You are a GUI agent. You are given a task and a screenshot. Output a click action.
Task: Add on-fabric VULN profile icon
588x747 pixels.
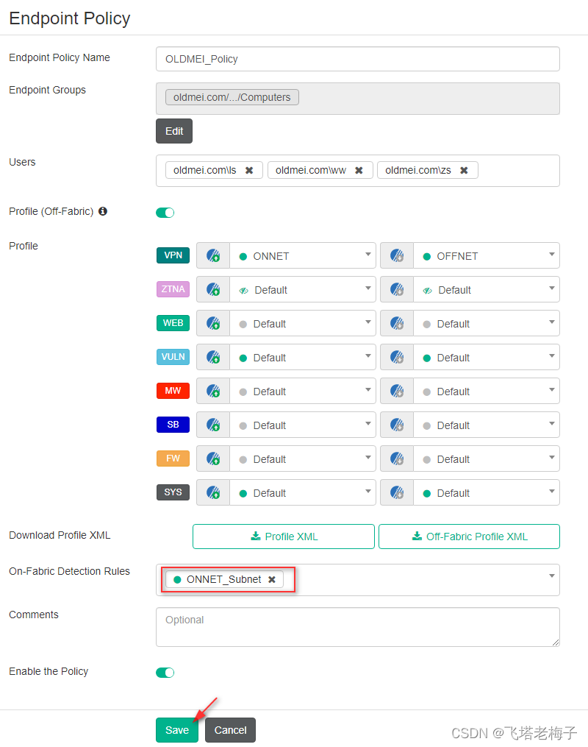213,357
